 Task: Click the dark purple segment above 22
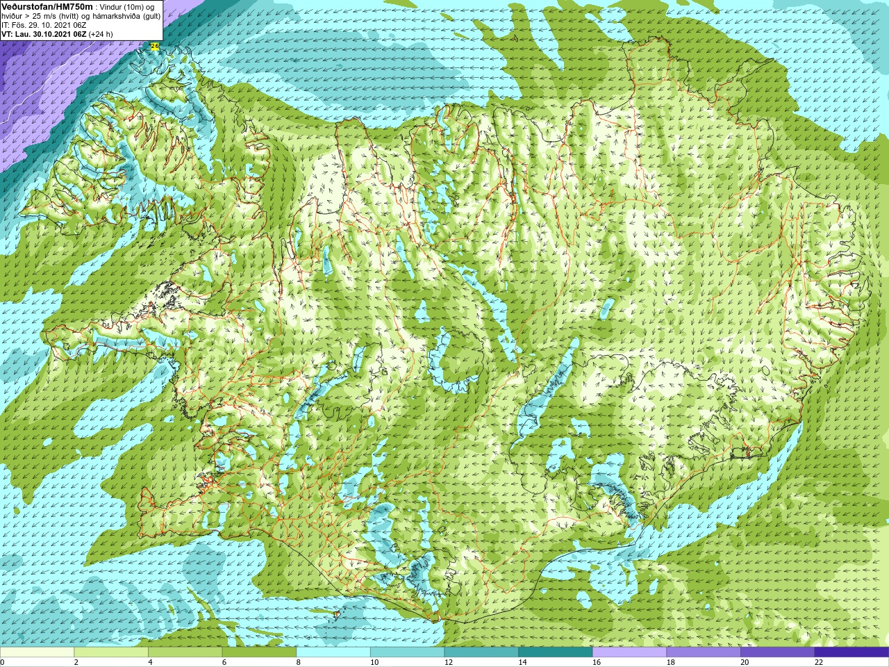click(x=851, y=652)
